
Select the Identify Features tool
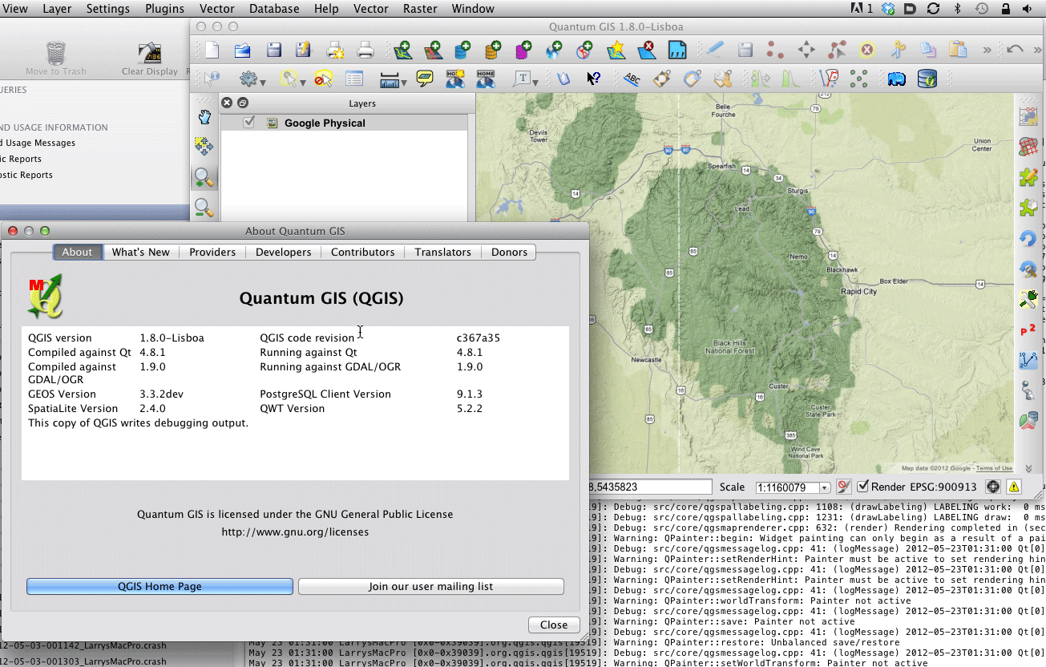(211, 79)
